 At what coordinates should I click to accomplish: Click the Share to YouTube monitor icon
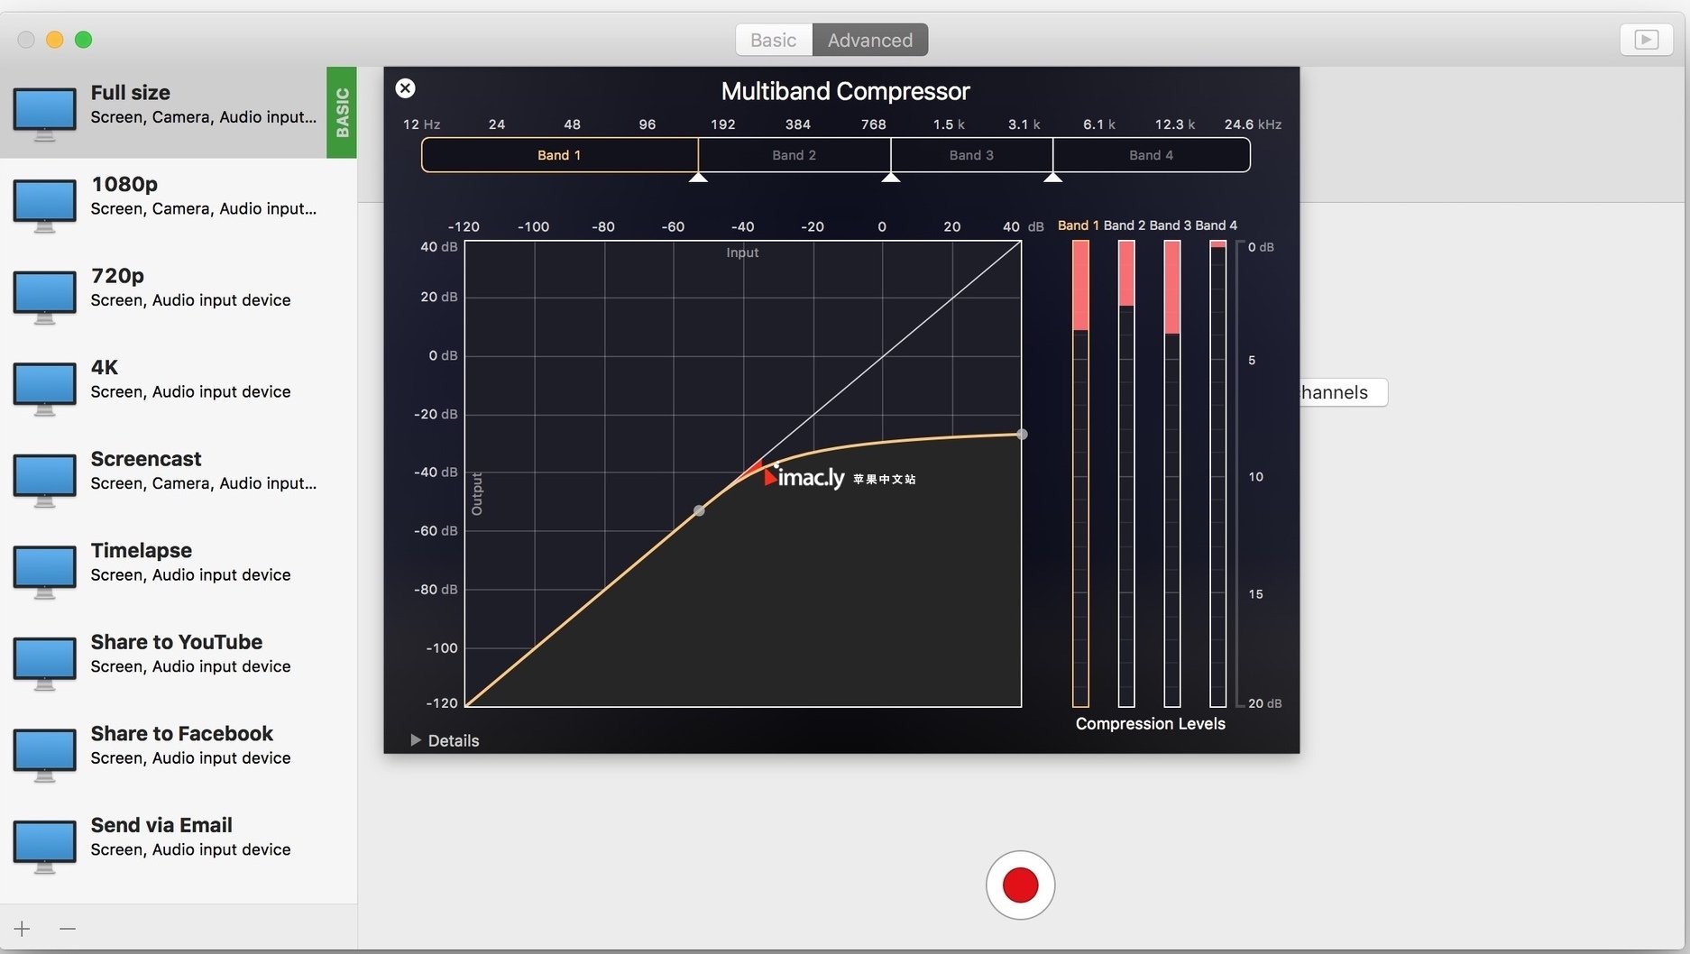[44, 661]
